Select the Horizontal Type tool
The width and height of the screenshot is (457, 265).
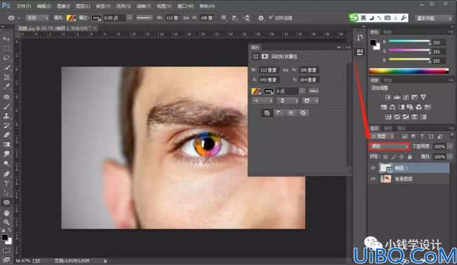coord(6,184)
